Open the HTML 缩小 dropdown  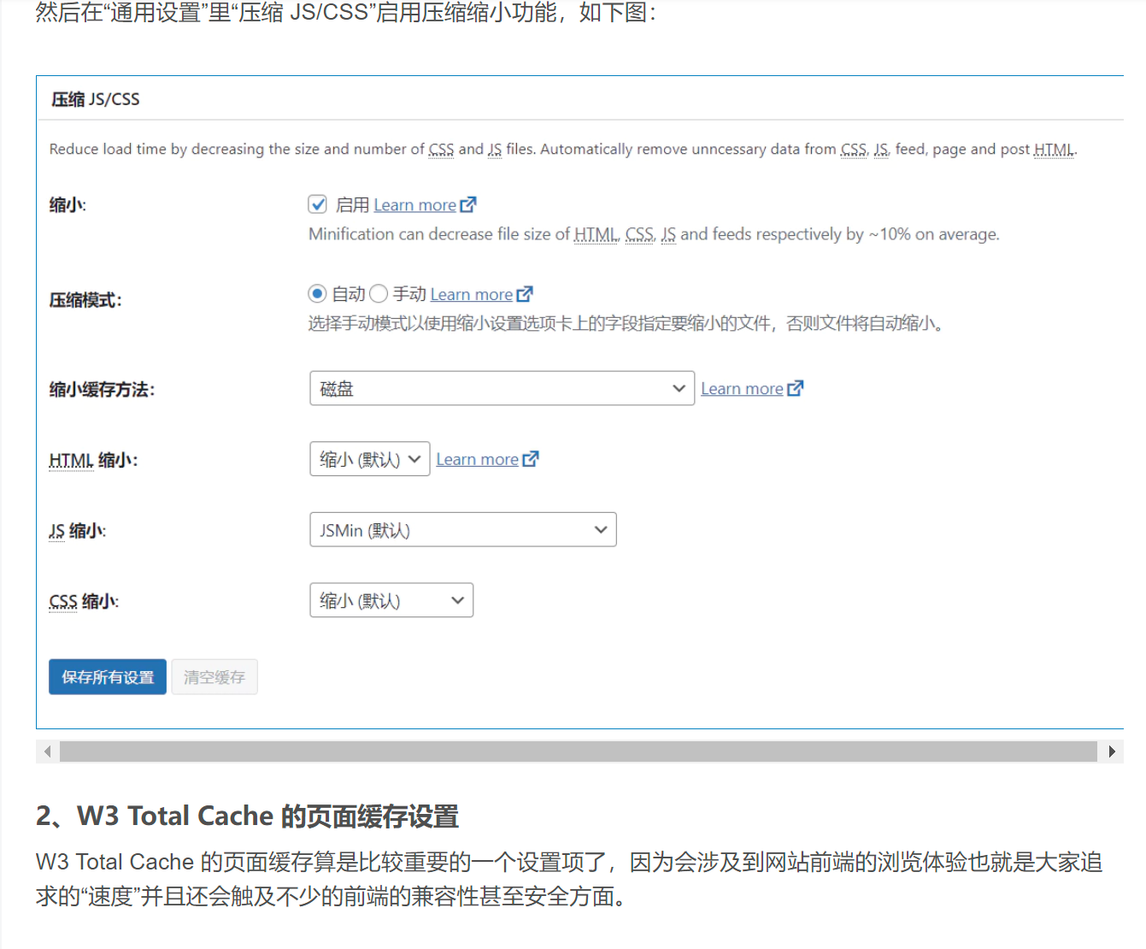[369, 459]
